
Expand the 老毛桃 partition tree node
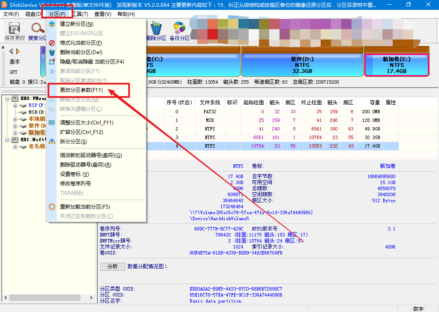tap(15, 147)
